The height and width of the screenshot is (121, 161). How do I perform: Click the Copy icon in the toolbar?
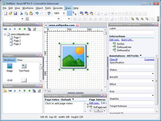26,13
